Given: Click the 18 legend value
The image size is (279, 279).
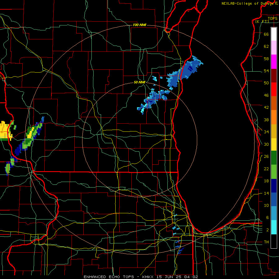Looking at the screenshot, I should [266, 181].
